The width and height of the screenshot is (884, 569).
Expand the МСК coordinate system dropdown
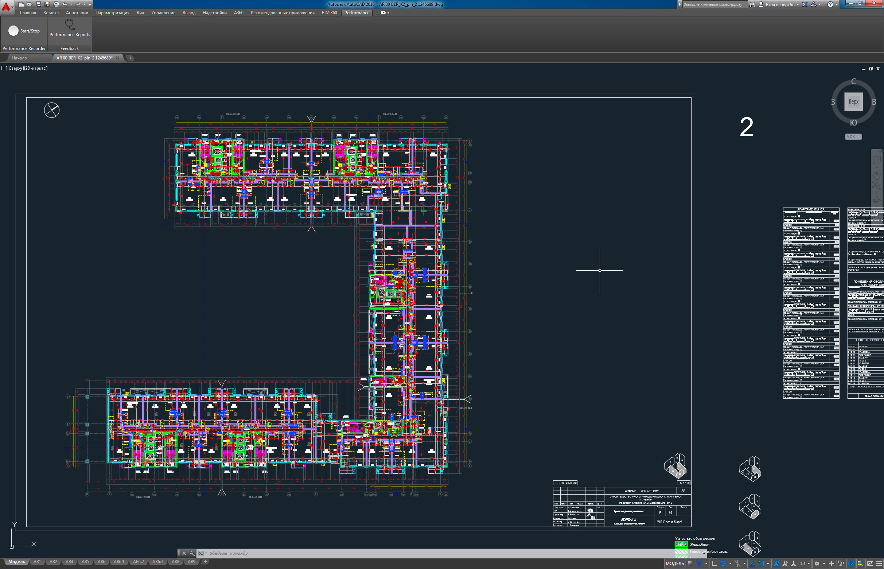click(x=853, y=137)
